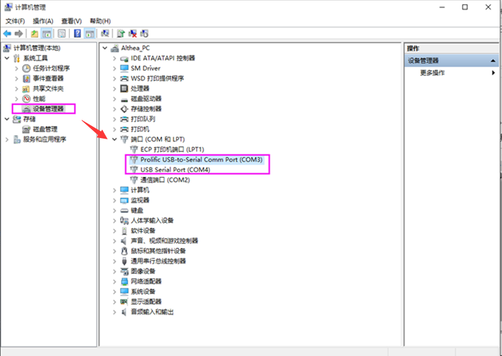Select 计算机管理(本地) root node

pos(37,48)
